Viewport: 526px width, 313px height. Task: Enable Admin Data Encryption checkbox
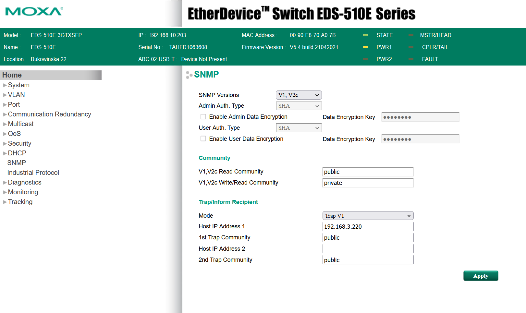tap(203, 117)
